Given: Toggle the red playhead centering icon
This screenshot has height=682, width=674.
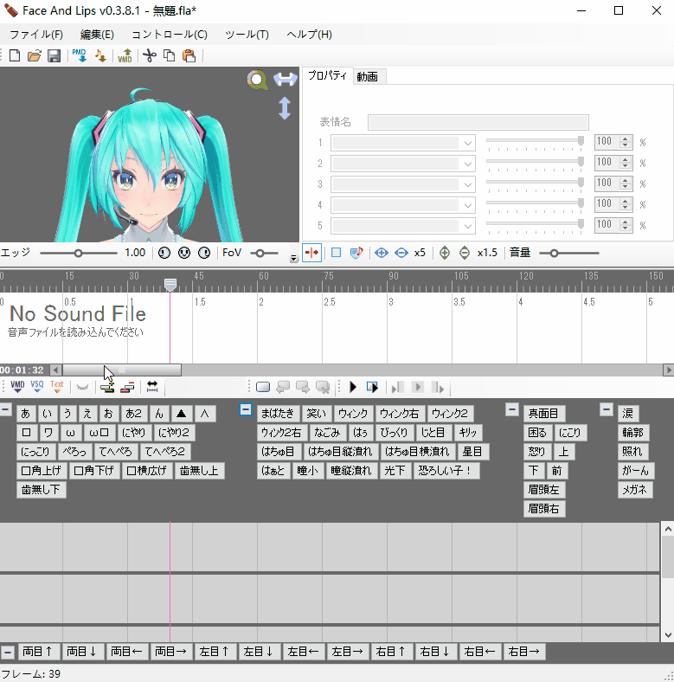Looking at the screenshot, I should (311, 253).
